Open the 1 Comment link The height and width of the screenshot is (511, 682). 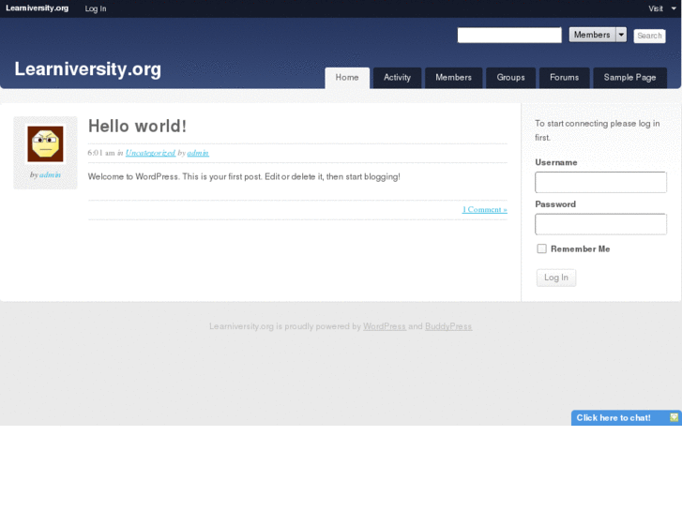click(x=485, y=210)
